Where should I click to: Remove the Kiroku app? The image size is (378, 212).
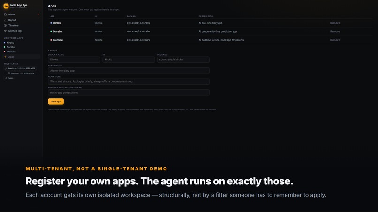[335, 23]
